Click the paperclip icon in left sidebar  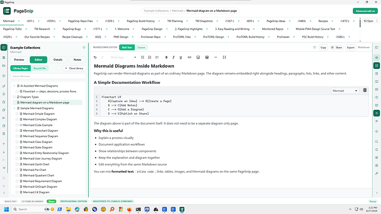coord(4,86)
